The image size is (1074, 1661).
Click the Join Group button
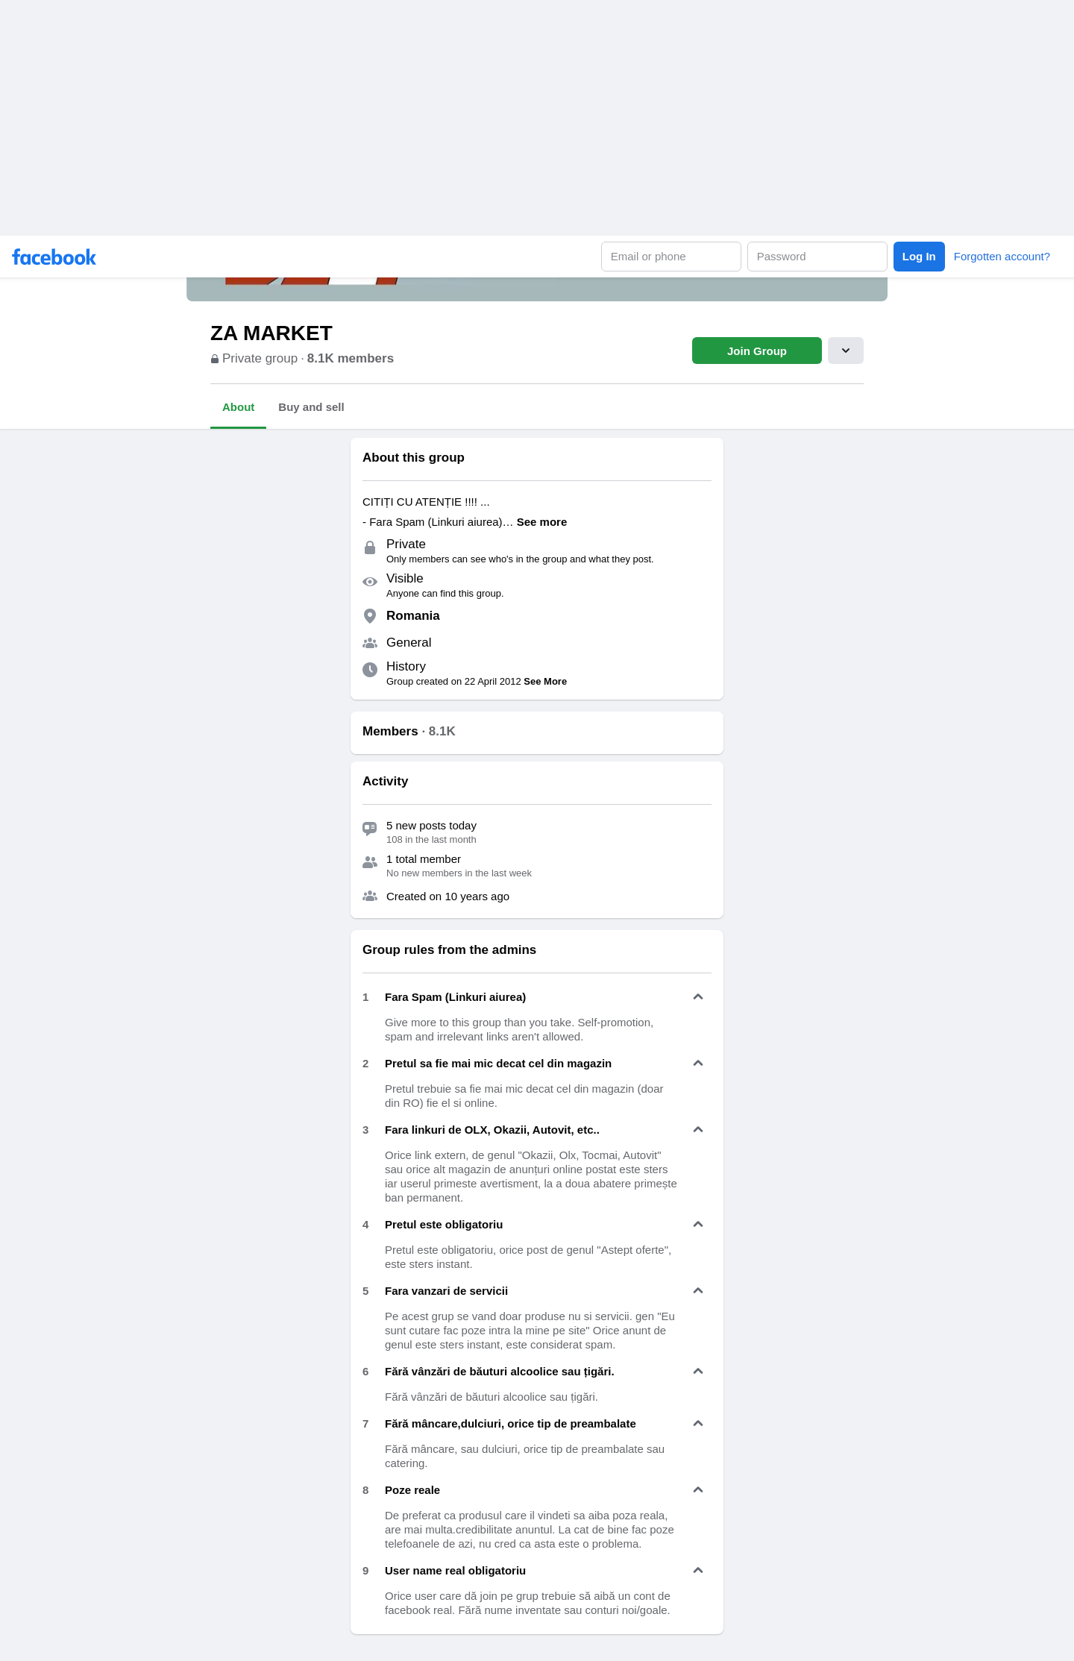coord(757,351)
